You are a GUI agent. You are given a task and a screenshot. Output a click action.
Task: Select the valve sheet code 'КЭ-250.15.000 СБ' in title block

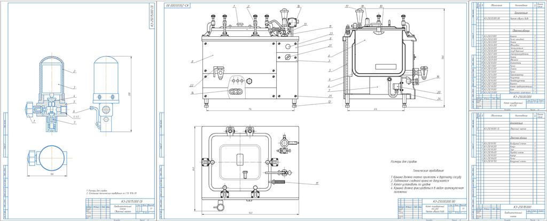[x=133, y=201]
